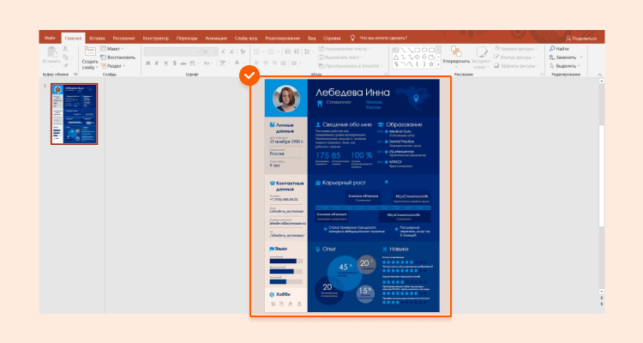
Task: Click the text highlight color pen icon
Action: tap(222, 63)
